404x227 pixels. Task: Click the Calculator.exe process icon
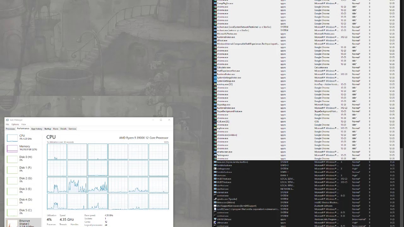coord(215,67)
